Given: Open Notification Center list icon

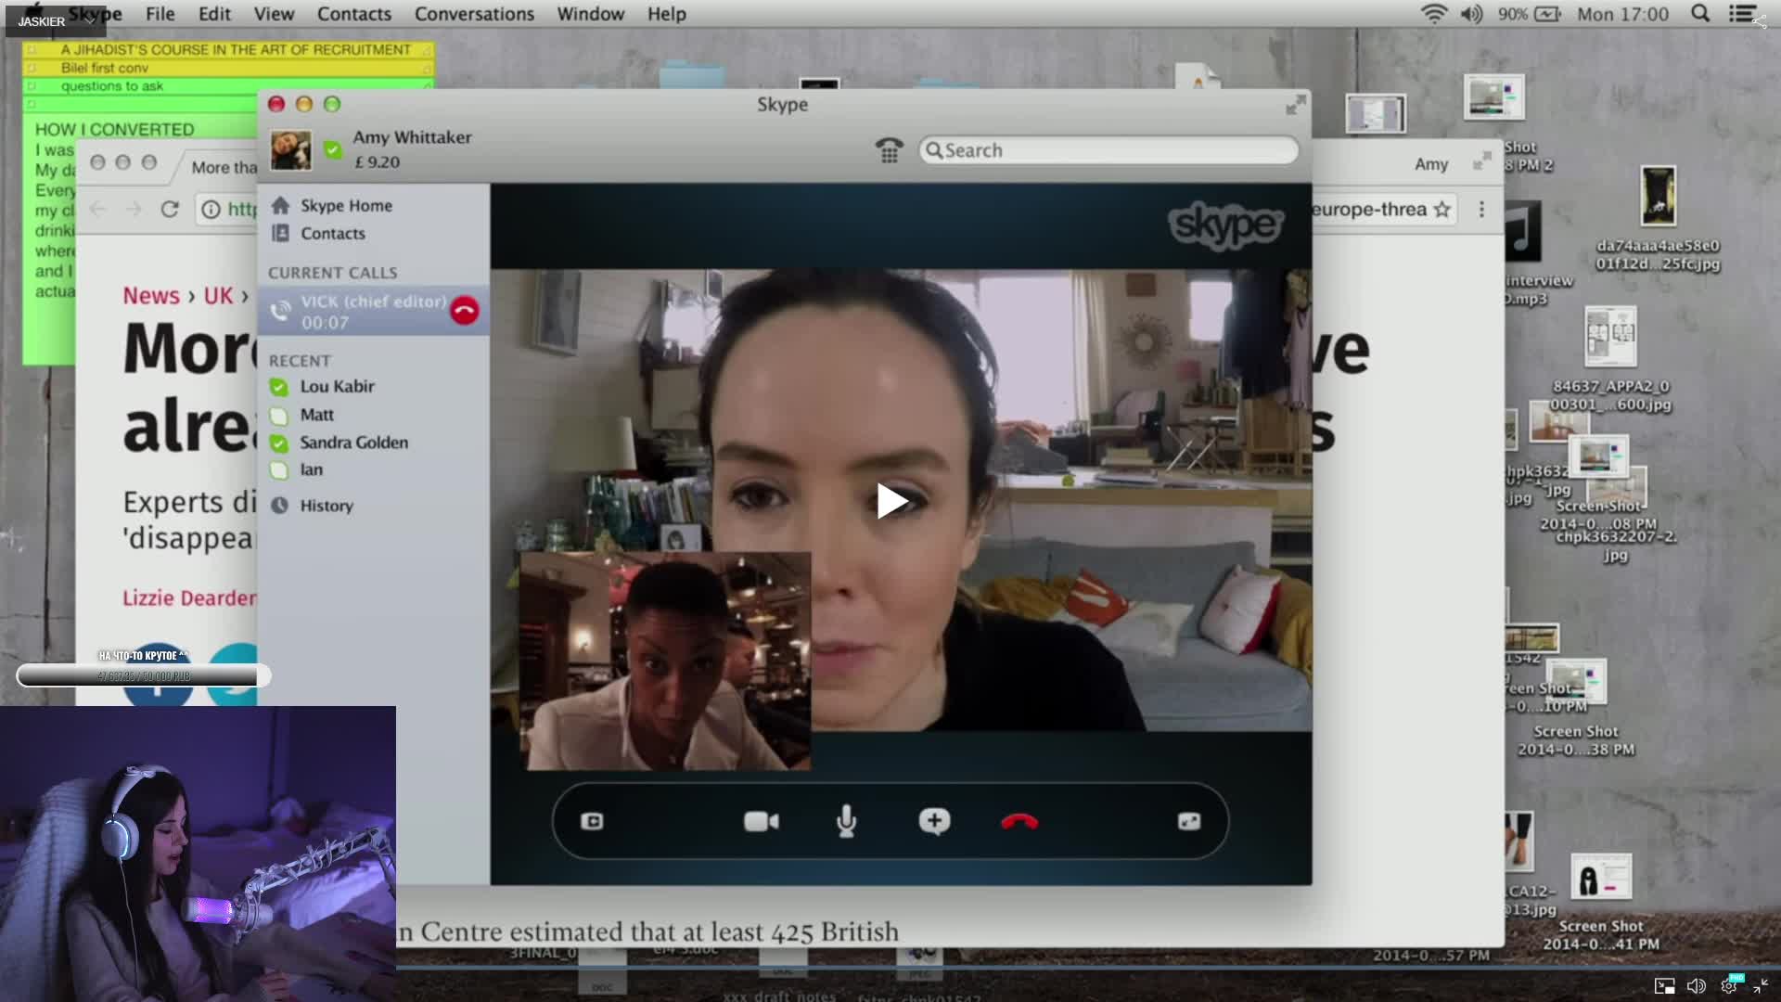Looking at the screenshot, I should (x=1743, y=13).
